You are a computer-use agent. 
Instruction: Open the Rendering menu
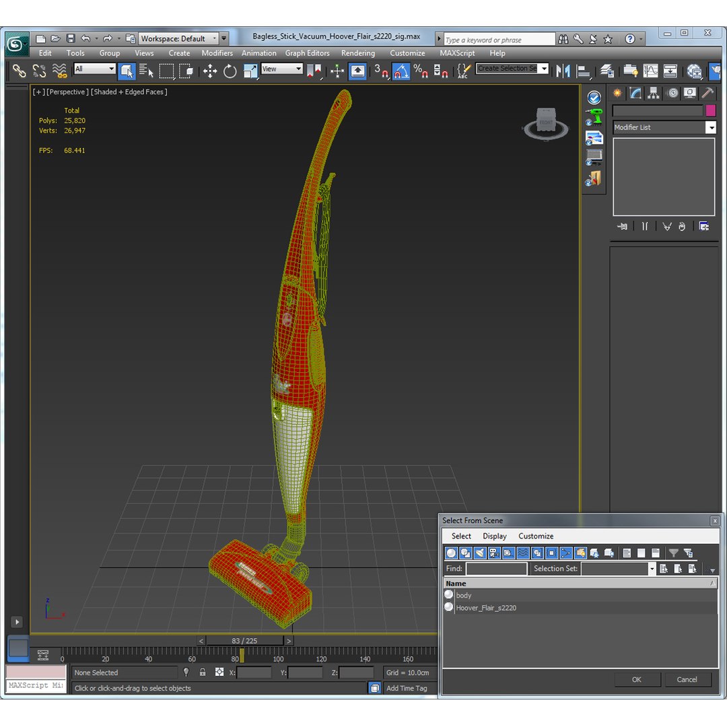coord(358,53)
